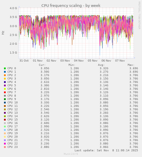Click CPU 4 current value 2.61G

[x=45, y=82]
